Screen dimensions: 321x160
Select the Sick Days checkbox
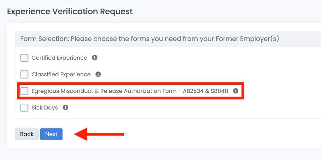click(x=24, y=108)
